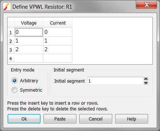Image resolution: width=160 pixels, height=131 pixels.
Task: Click the Voltage cell in row 2
Action: point(29,41)
